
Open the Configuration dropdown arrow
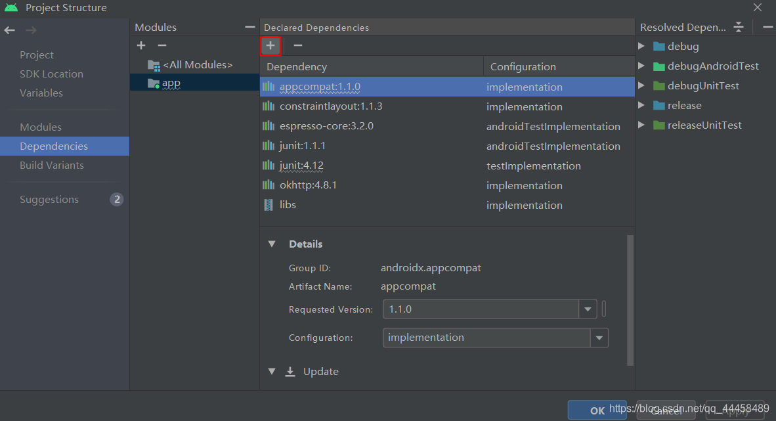[x=599, y=338]
